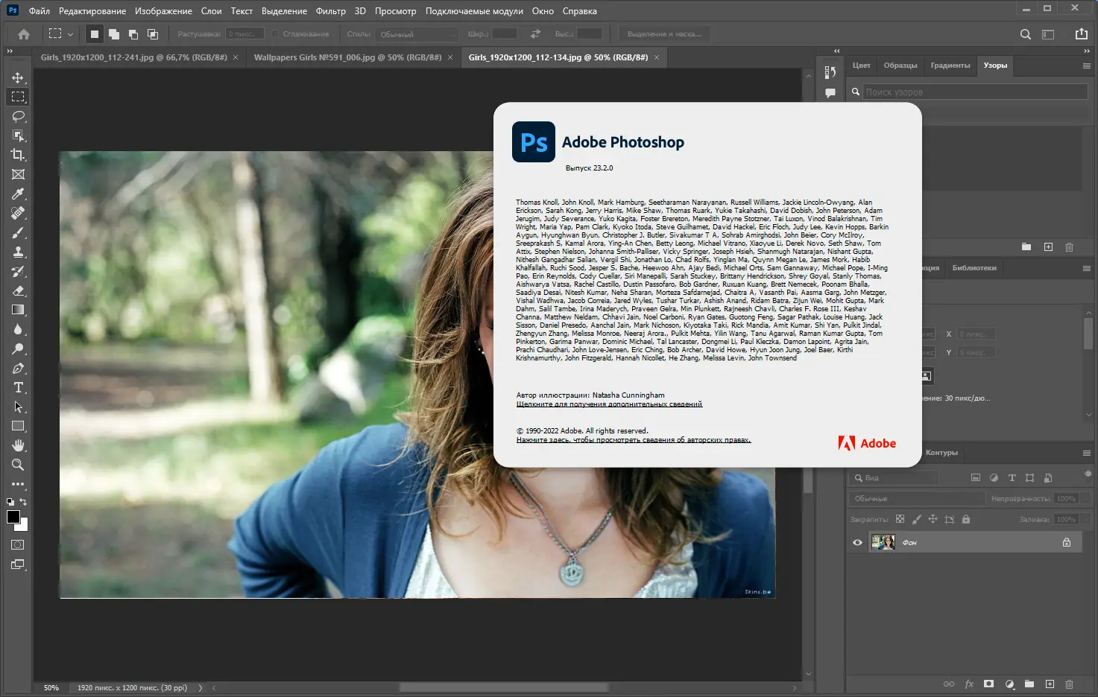This screenshot has height=697, width=1098.
Task: Click the foreground color swatch
Action: click(12, 518)
